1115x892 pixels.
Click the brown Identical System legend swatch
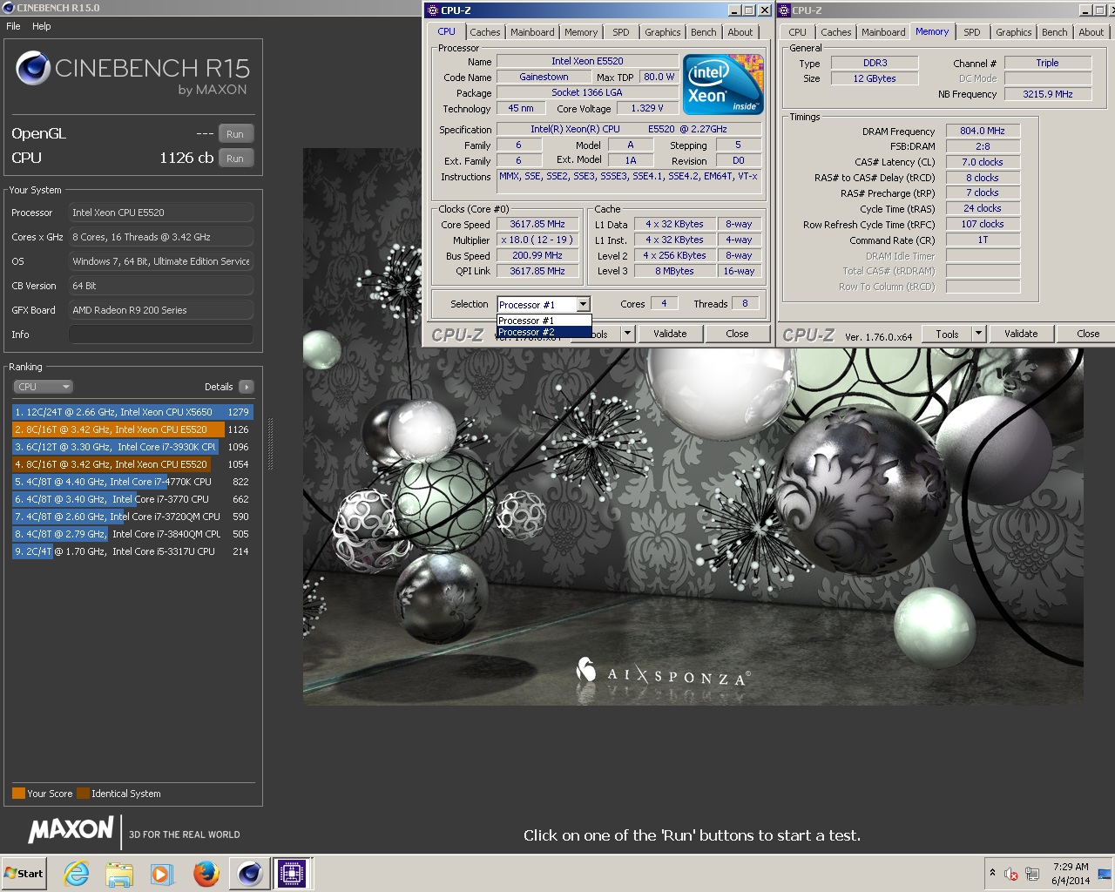(83, 794)
